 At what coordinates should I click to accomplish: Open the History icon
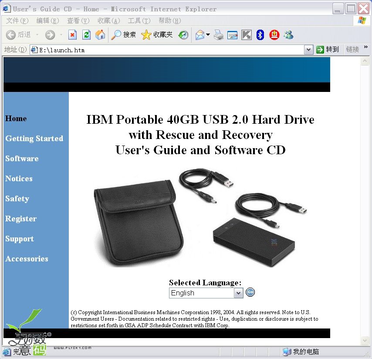pyautogui.click(x=183, y=35)
